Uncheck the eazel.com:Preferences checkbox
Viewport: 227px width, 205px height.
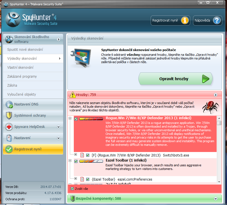(88, 179)
